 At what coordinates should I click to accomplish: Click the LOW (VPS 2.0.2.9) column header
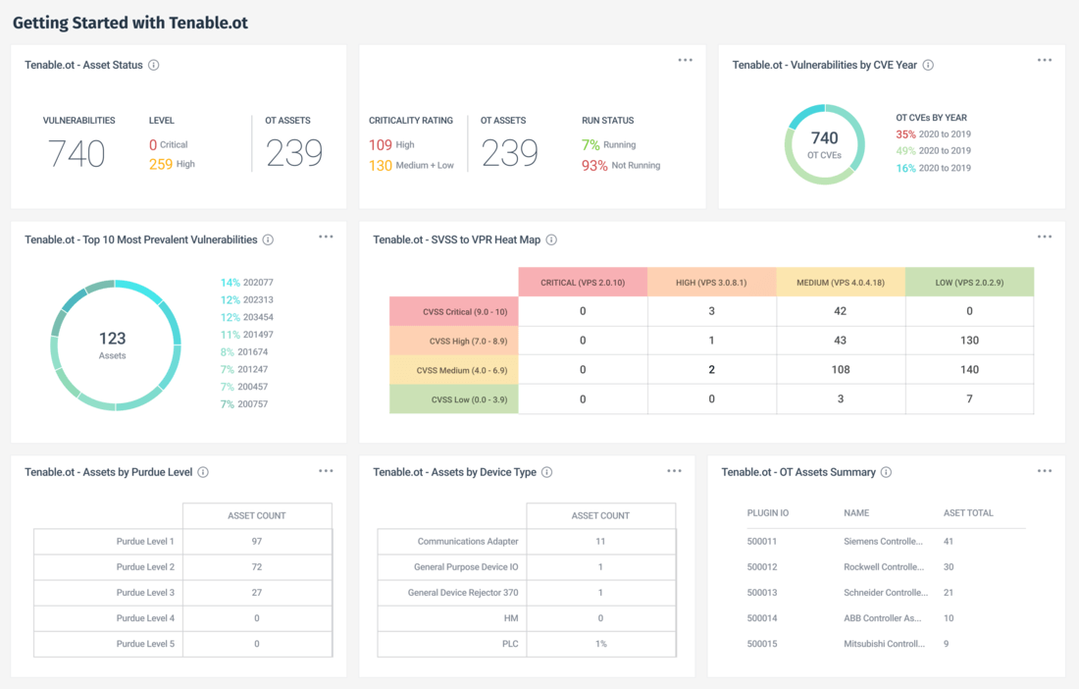click(x=969, y=283)
